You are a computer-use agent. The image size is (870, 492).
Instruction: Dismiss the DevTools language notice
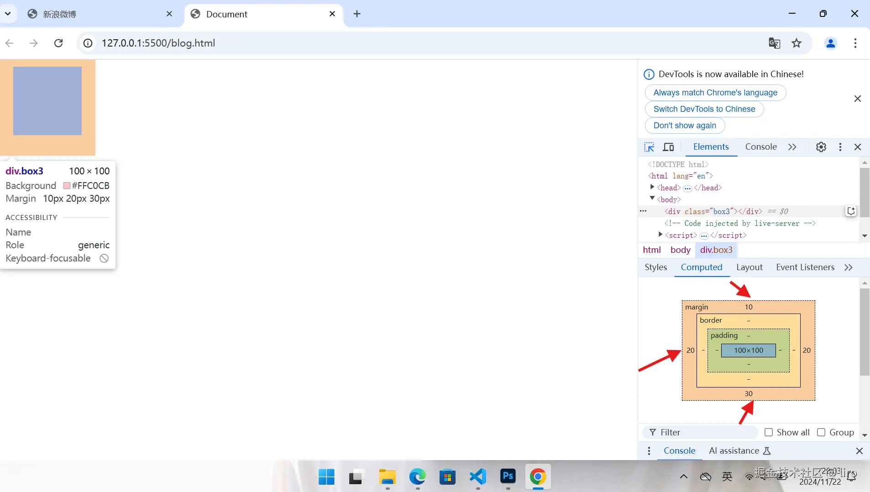pos(858,99)
